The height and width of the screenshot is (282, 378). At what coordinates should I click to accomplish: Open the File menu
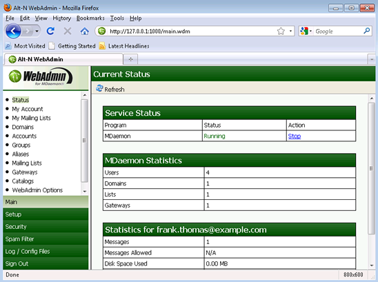pos(10,18)
